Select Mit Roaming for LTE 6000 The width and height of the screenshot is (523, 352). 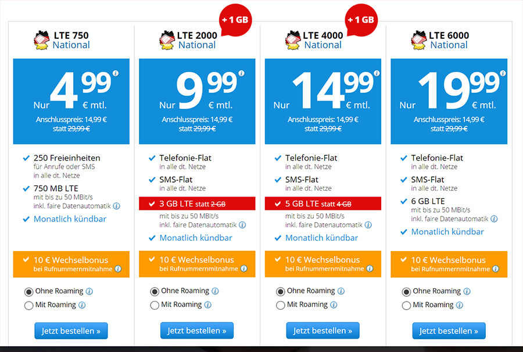(x=407, y=305)
